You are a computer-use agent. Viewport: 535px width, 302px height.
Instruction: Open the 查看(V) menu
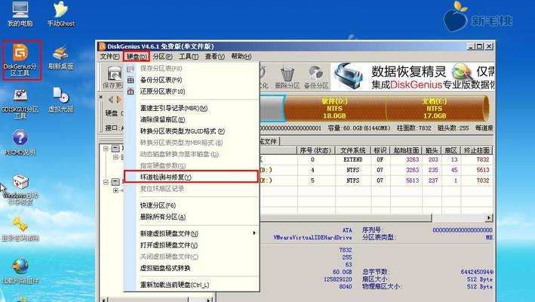tap(214, 57)
